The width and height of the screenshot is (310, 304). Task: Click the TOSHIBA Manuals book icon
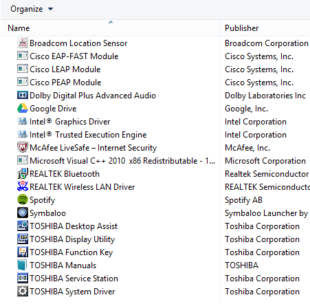23,265
